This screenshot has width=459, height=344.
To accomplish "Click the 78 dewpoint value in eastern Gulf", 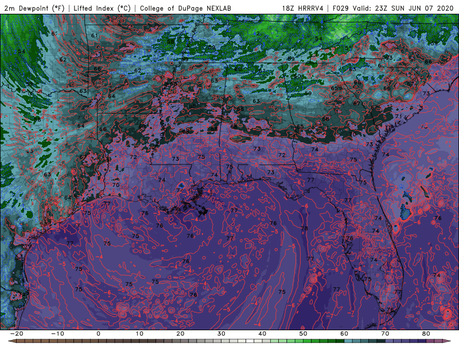I will pos(305,228).
